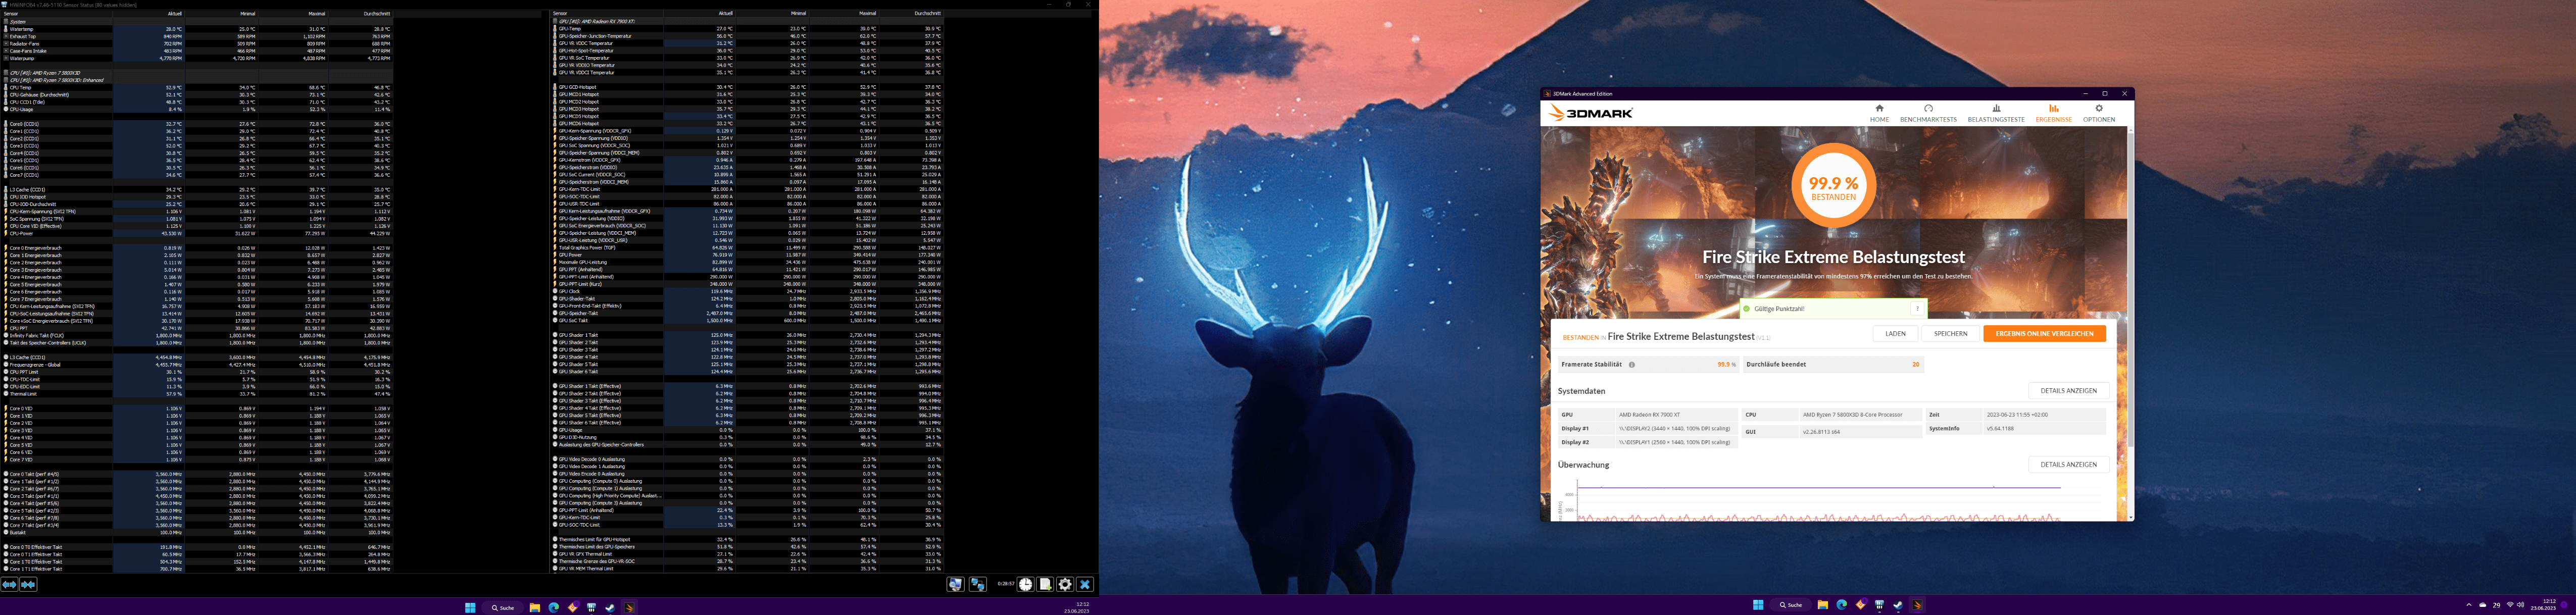This screenshot has width=2576, height=615.
Task: Open Microsoft Edge from the taskbar below HWiNFO
Action: [554, 608]
